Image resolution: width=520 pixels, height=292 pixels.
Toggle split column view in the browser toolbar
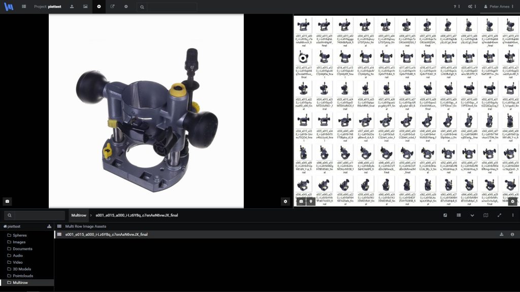click(x=485, y=215)
